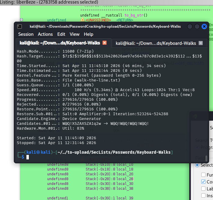Click the terminal vertical scrollbar thumb
This screenshot has width=213, height=200.
(206, 158)
